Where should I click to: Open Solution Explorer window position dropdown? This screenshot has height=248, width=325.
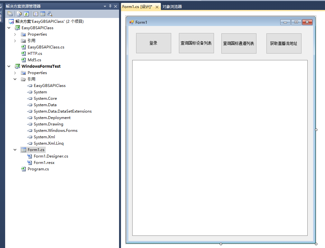105,6
